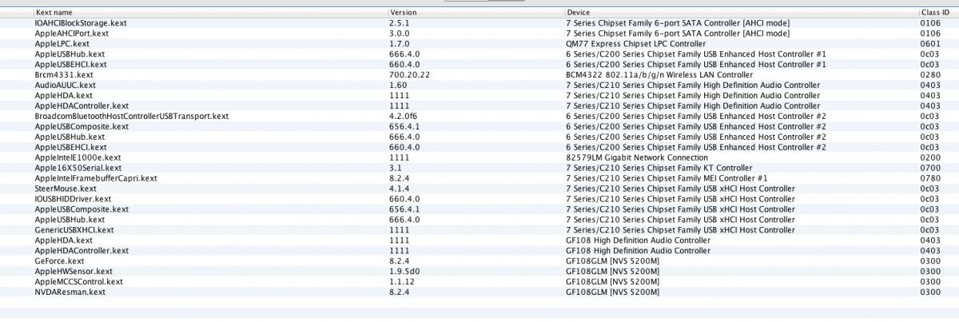This screenshot has width=959, height=322.
Task: Click the QM77 Express Chipset LPC Controller device
Action: [635, 43]
